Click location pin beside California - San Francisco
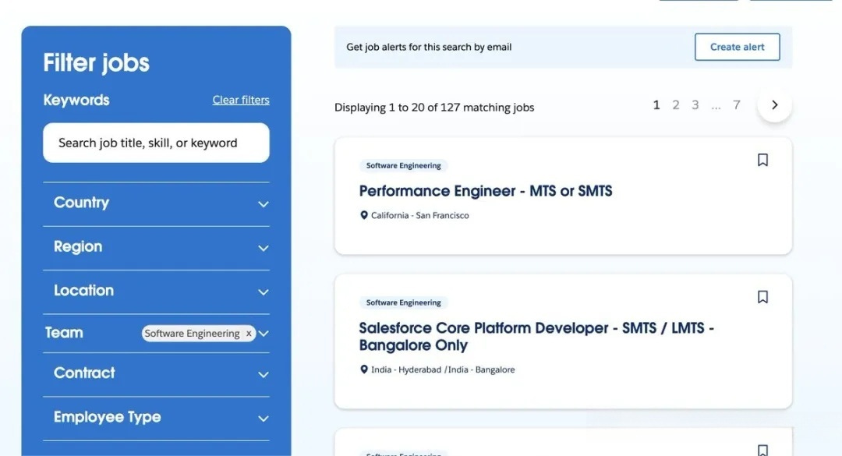The height and width of the screenshot is (456, 842). click(363, 215)
